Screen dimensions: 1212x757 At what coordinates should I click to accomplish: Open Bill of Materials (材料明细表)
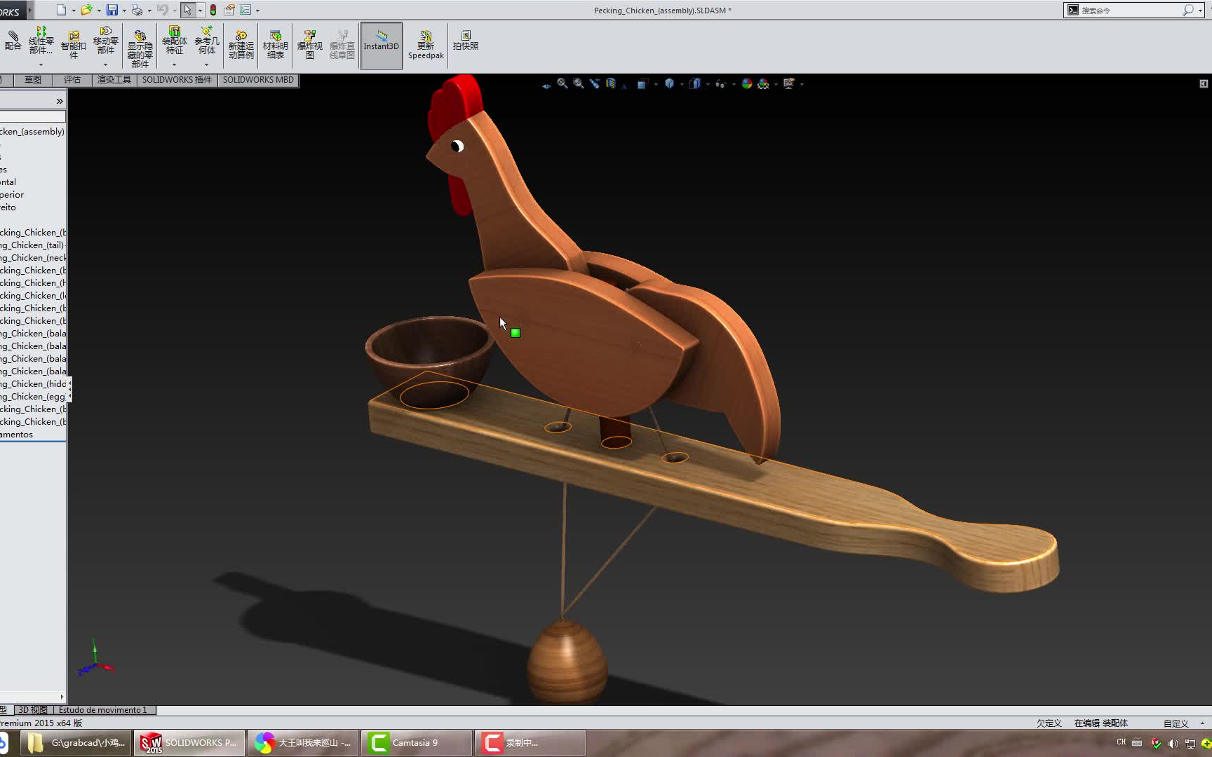[276, 45]
